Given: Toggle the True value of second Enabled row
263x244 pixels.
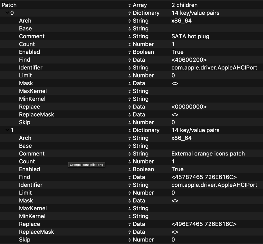Looking at the screenshot, I should click(177, 169).
